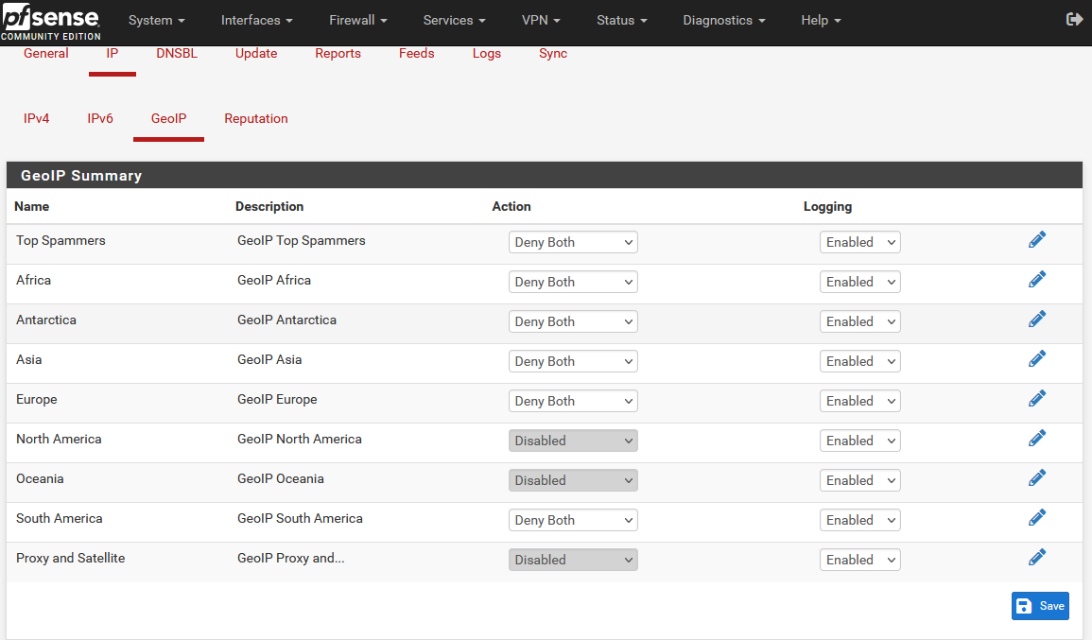Switch to the Reputation sub-tab
The height and width of the screenshot is (640, 1092).
(x=256, y=119)
